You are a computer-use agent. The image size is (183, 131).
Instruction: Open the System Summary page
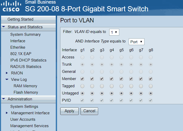[x=25, y=34]
